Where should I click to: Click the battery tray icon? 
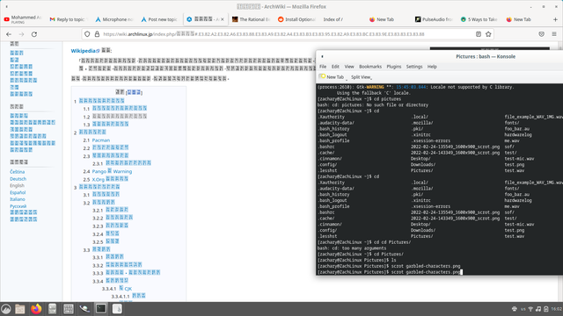546,309
